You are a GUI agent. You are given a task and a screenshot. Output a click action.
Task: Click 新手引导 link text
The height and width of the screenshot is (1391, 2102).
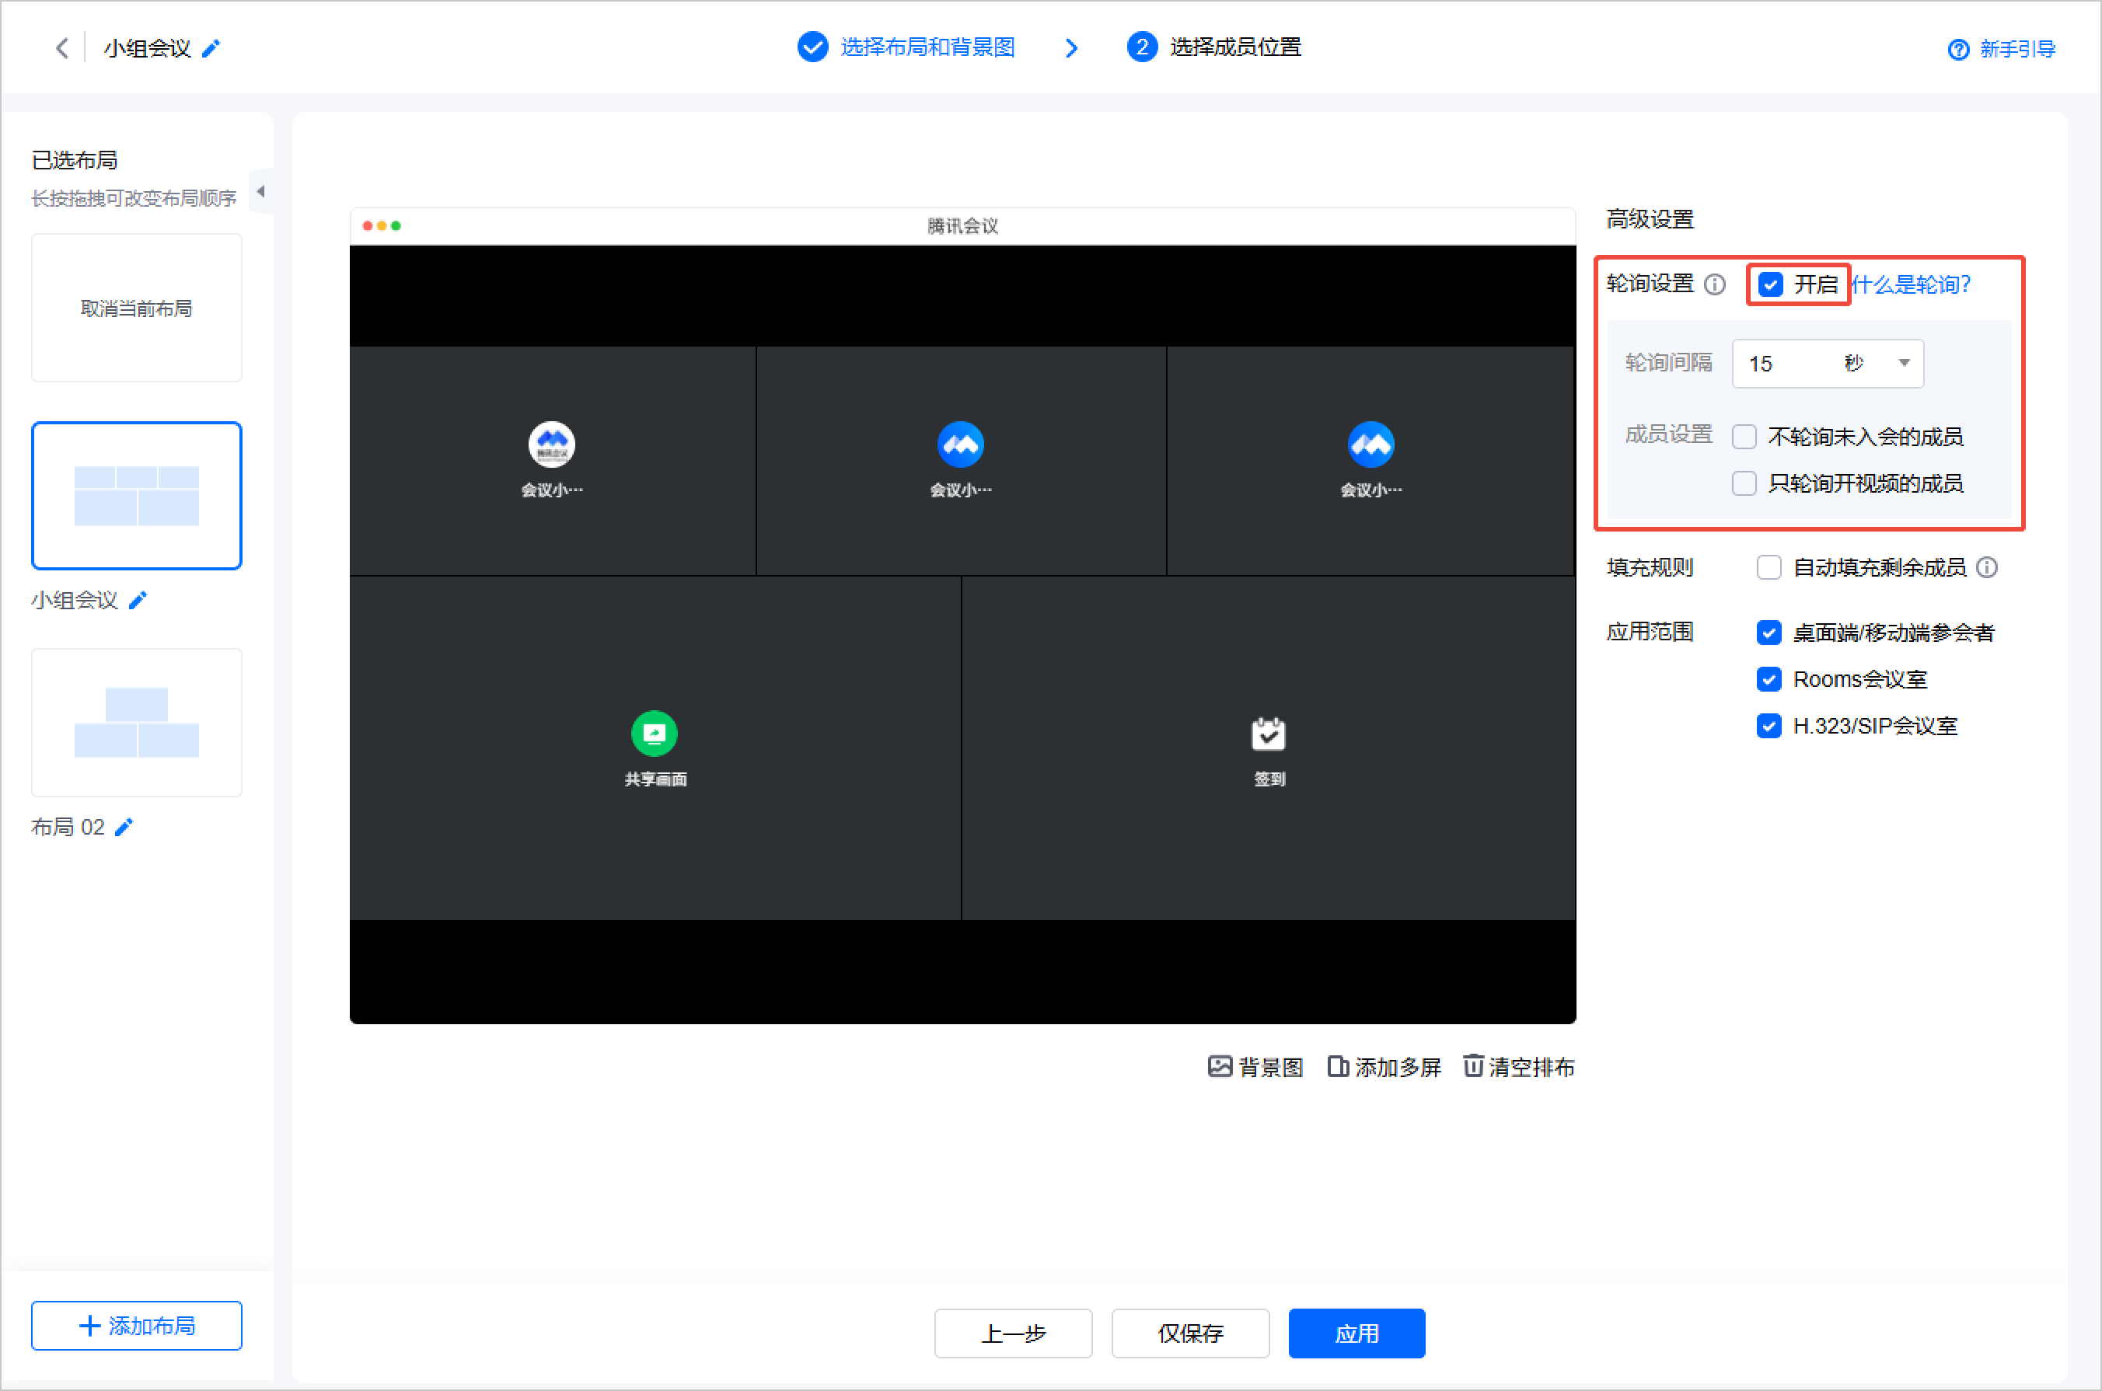(2018, 50)
